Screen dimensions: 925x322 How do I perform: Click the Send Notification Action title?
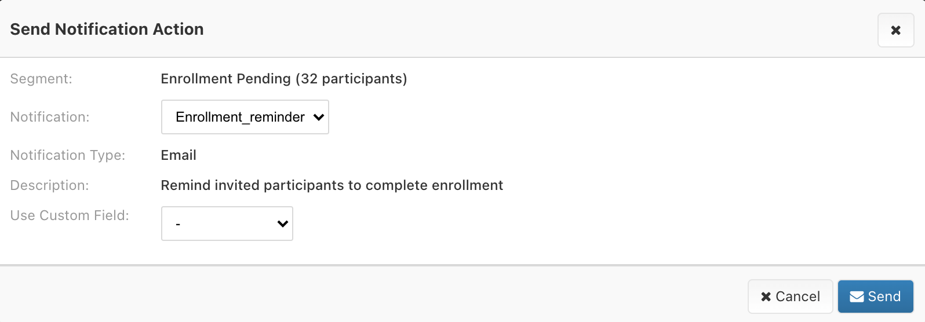click(107, 29)
